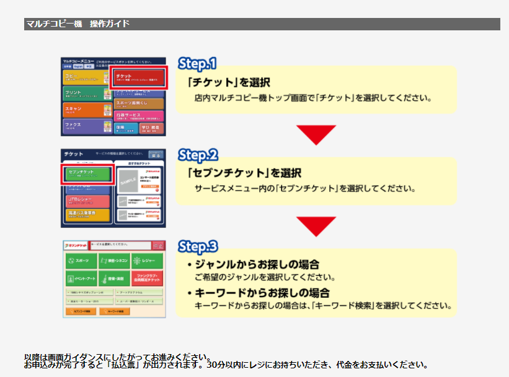Image resolution: width=509 pixels, height=377 pixels.
Task: Open the blue 保険 button
Action: click(126, 128)
